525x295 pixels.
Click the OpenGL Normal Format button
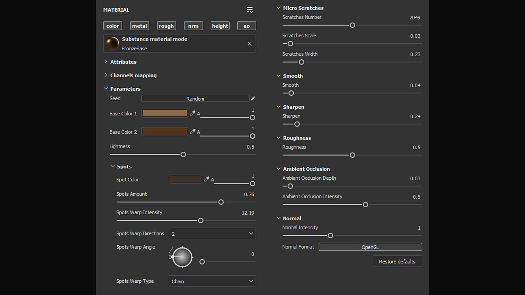point(370,247)
